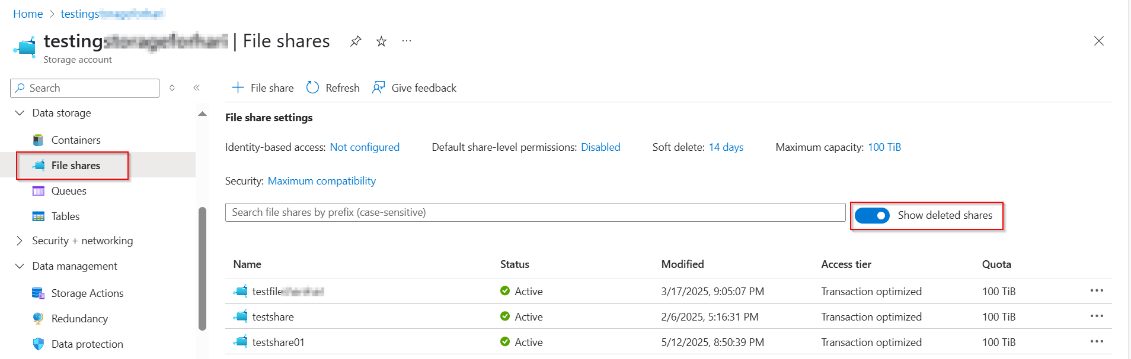Click the testings storage account breadcrumb
This screenshot has width=1131, height=359.
pos(113,14)
